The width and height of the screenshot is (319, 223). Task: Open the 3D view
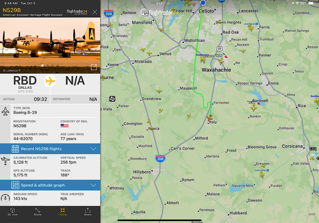(x=12, y=212)
